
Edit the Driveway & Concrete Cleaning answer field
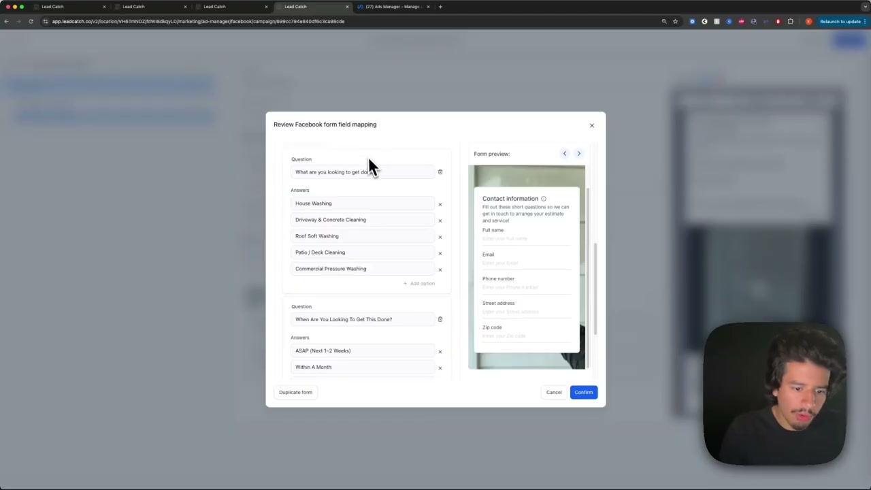coord(362,220)
